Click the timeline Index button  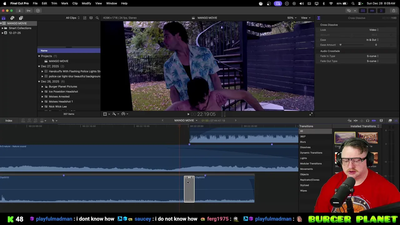(x=9, y=121)
